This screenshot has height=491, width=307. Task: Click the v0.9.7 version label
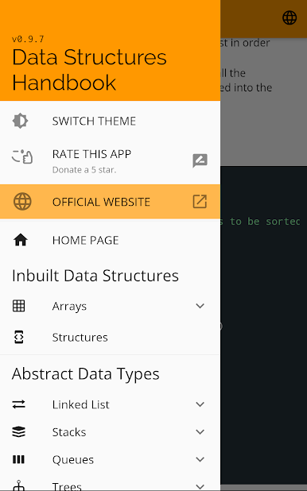pyautogui.click(x=28, y=39)
